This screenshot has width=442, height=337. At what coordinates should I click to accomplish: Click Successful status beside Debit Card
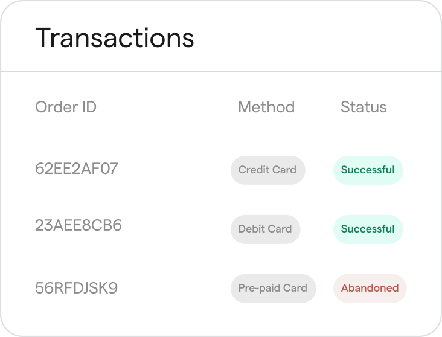[x=368, y=229]
